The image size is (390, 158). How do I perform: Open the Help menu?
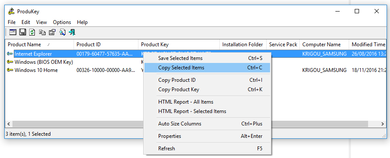[82, 22]
